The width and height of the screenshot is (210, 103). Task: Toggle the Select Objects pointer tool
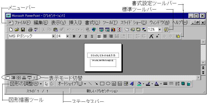point(46,84)
